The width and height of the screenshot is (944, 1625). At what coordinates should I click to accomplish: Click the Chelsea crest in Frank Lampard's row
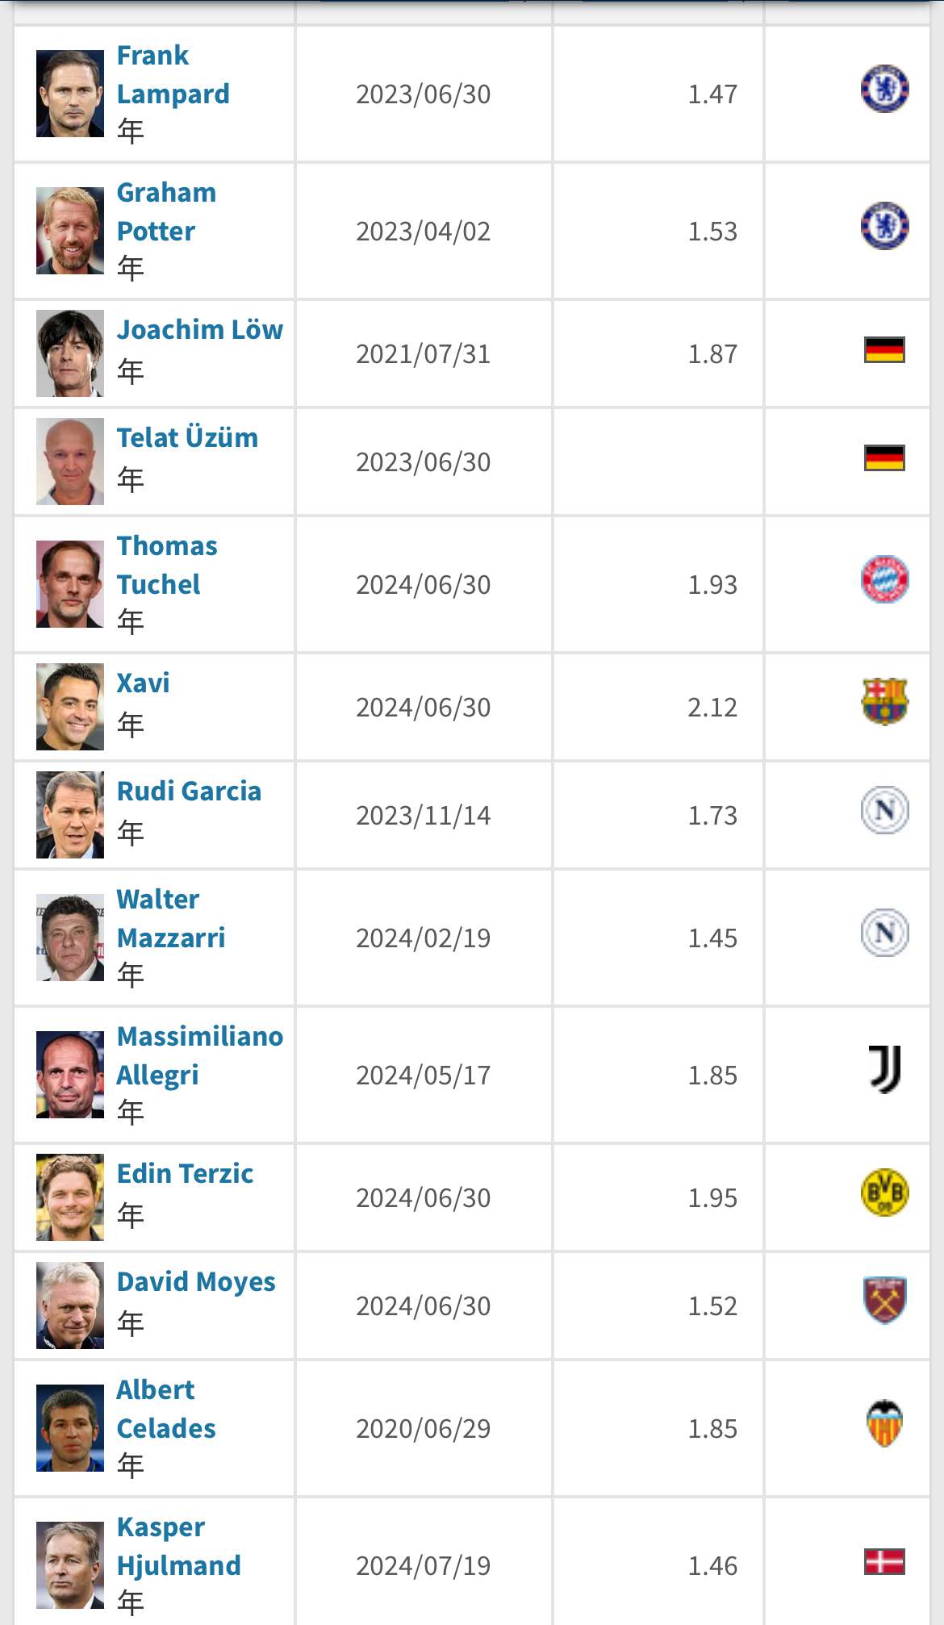[884, 89]
